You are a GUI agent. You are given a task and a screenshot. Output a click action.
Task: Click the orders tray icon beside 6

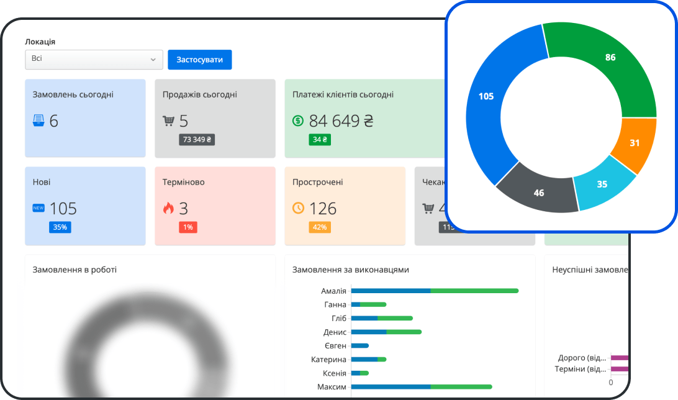pos(38,120)
